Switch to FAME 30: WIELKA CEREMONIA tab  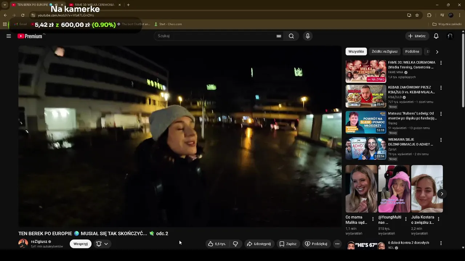pos(94,5)
